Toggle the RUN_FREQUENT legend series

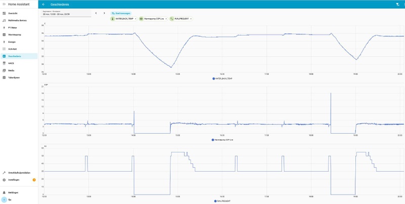(x=222, y=201)
